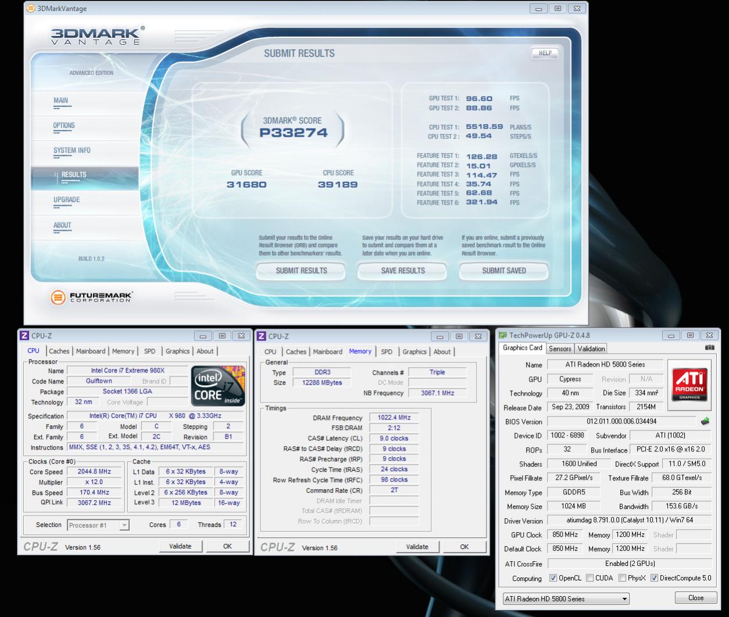Click the DRAM Frequency value 1022.4 MHz
Viewport: 729px width, 617px height.
[x=394, y=418]
